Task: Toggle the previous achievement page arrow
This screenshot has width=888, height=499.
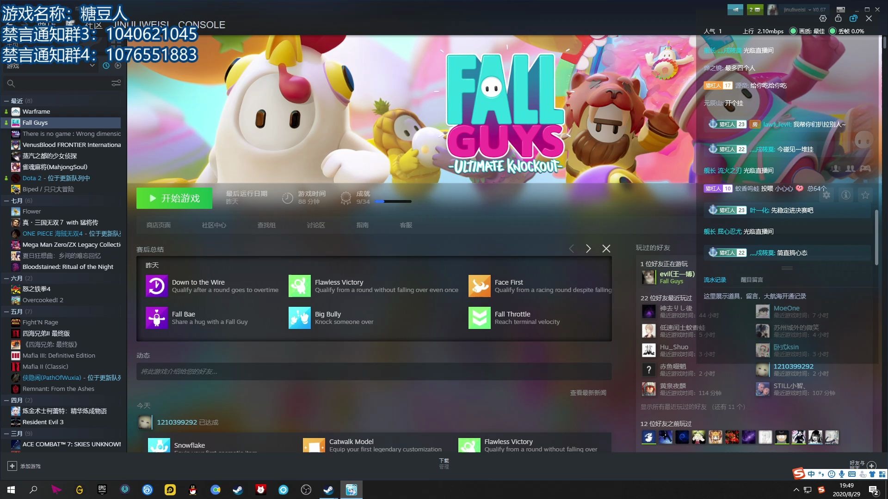Action: 571,248
